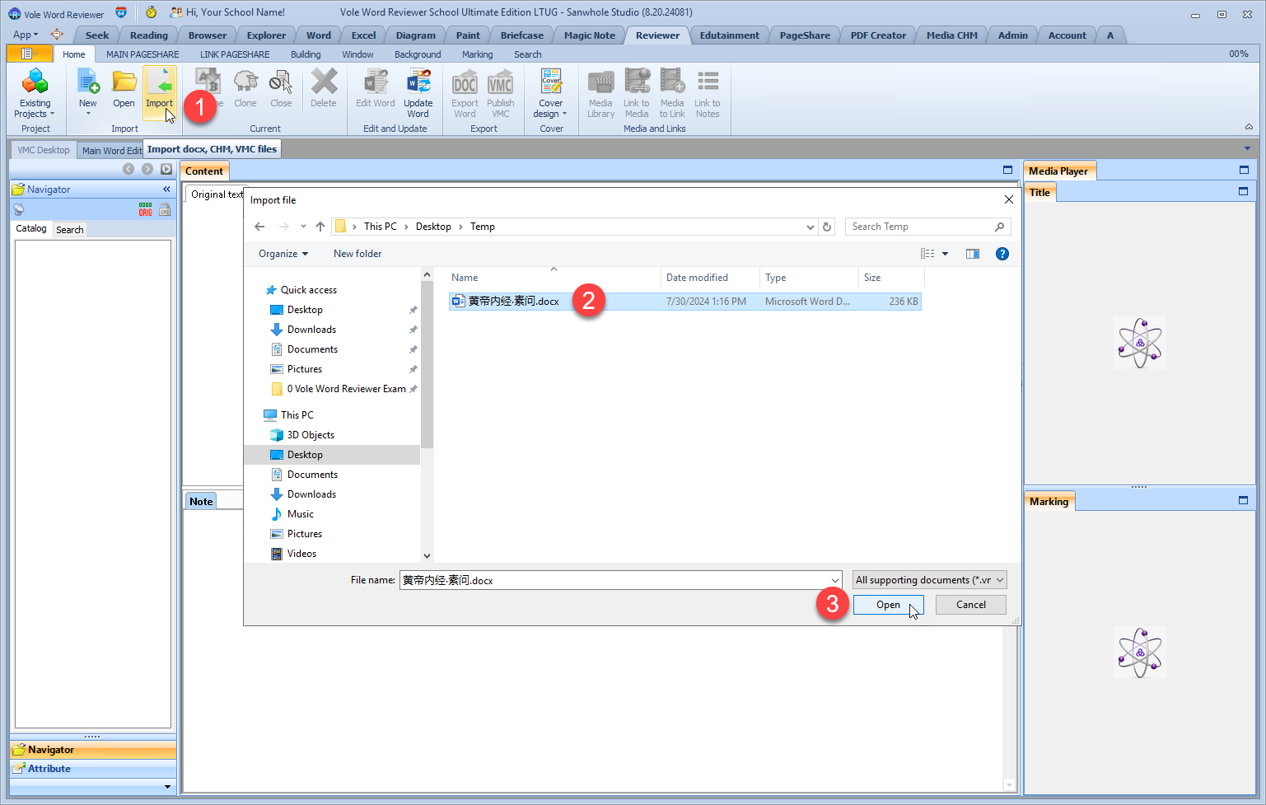Open the view options dropdown arrow

945,254
